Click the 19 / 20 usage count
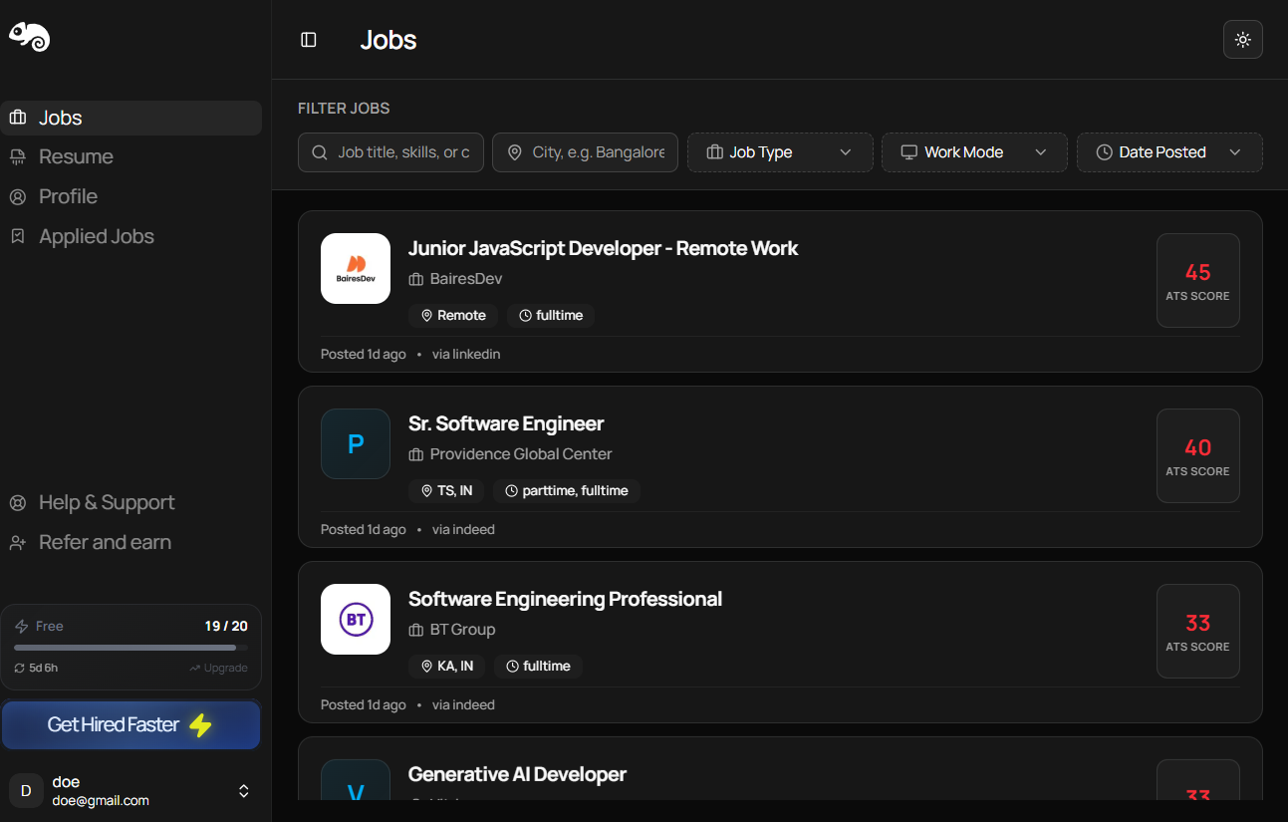The height and width of the screenshot is (822, 1288). pos(226,626)
